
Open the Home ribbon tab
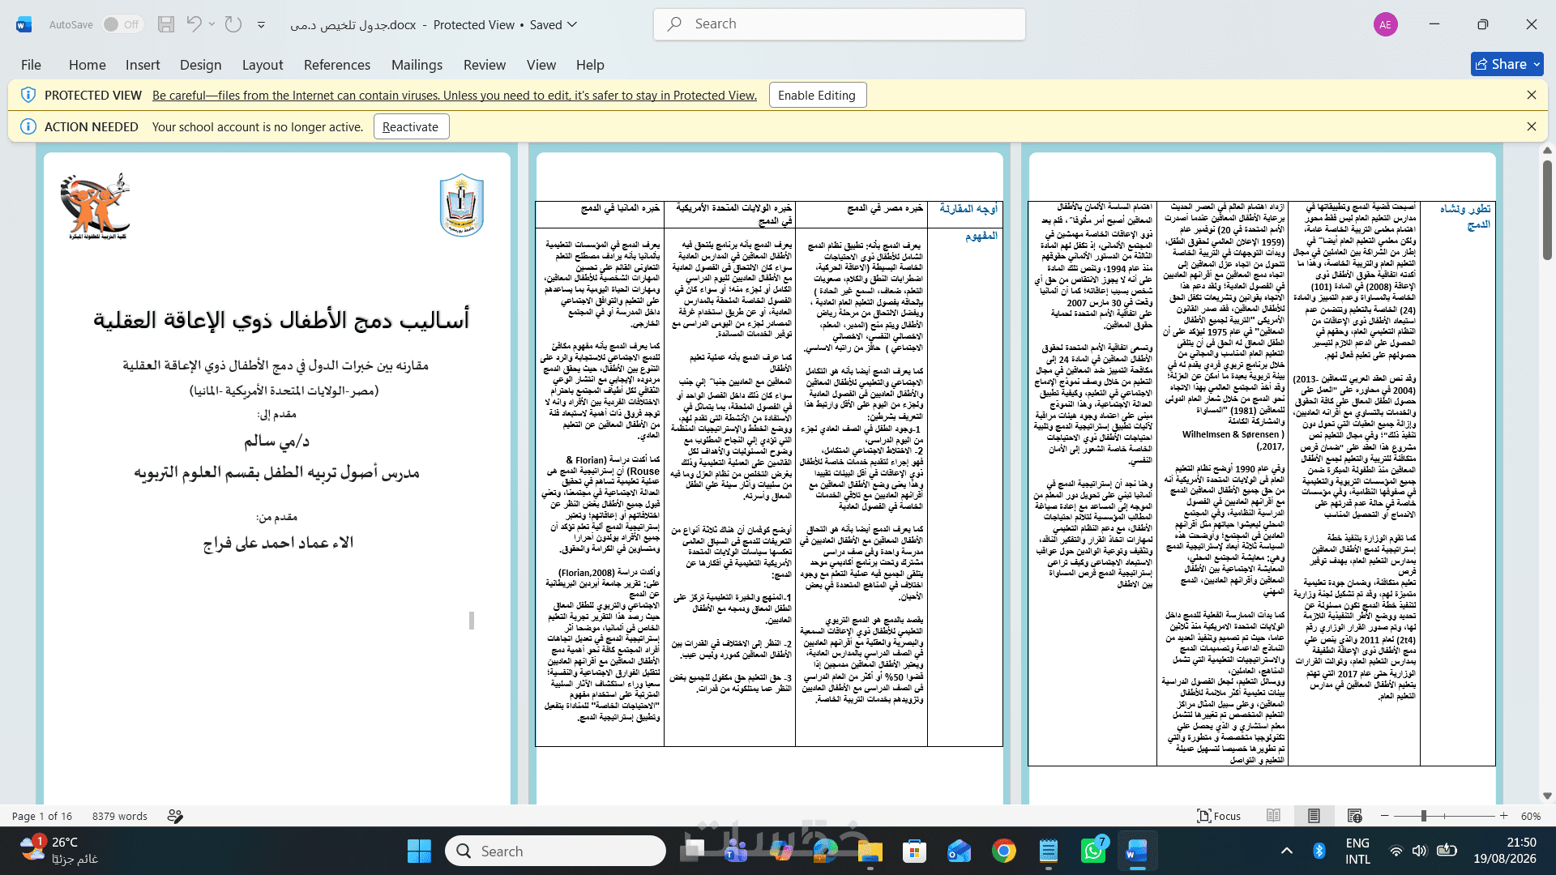88,65
